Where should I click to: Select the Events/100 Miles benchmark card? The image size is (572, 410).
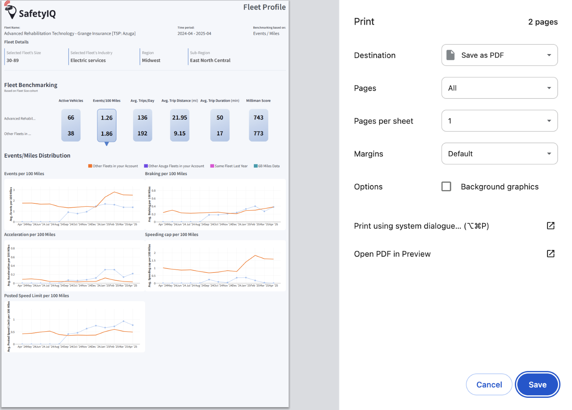click(x=107, y=126)
